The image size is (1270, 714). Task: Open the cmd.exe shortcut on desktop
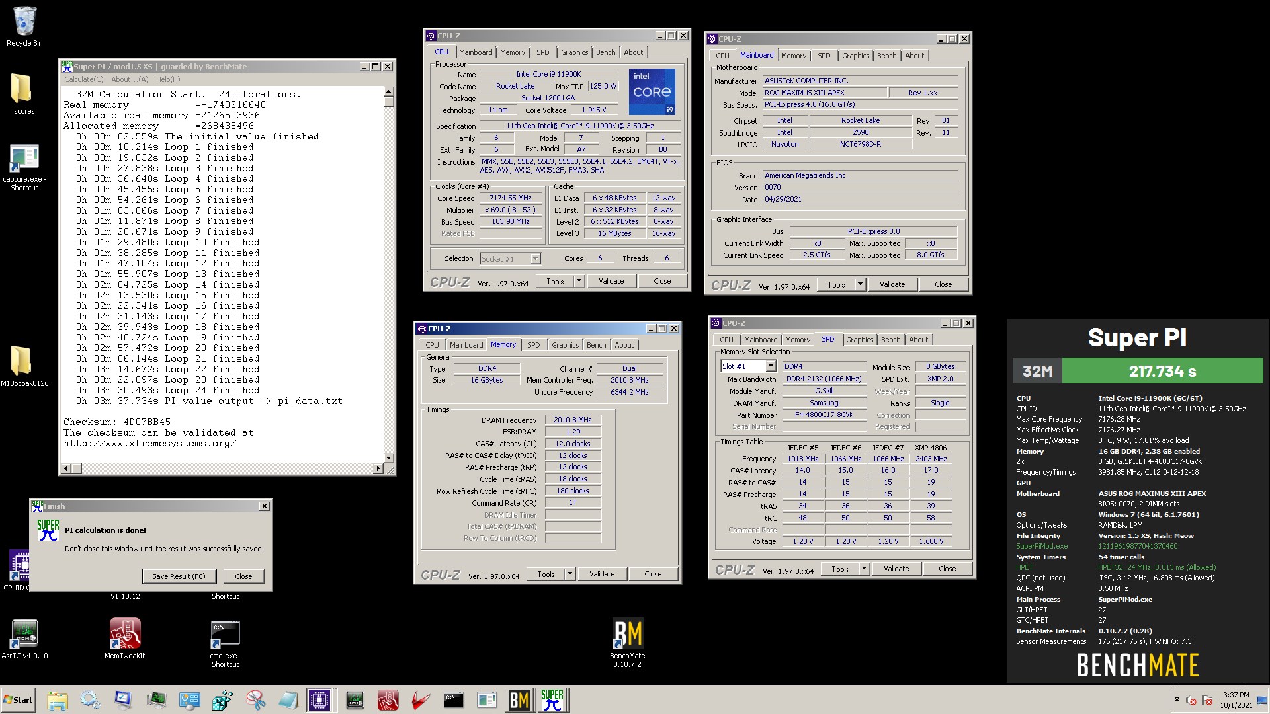pyautogui.click(x=225, y=644)
